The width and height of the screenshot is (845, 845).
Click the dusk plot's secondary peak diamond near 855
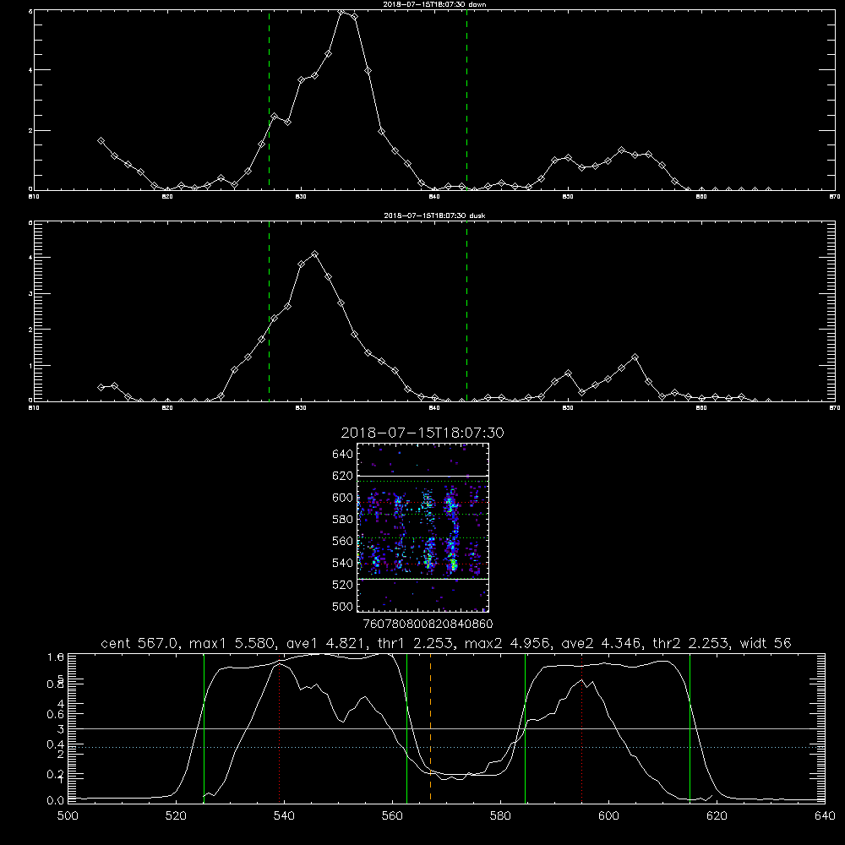635,357
